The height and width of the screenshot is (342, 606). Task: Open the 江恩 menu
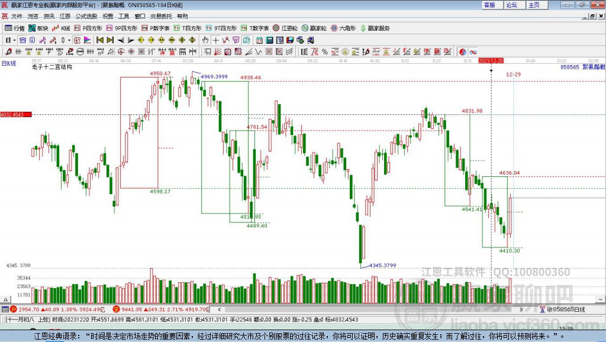[x=65, y=16]
